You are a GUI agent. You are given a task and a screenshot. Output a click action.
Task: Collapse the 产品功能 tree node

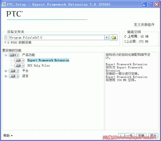coord(6,55)
